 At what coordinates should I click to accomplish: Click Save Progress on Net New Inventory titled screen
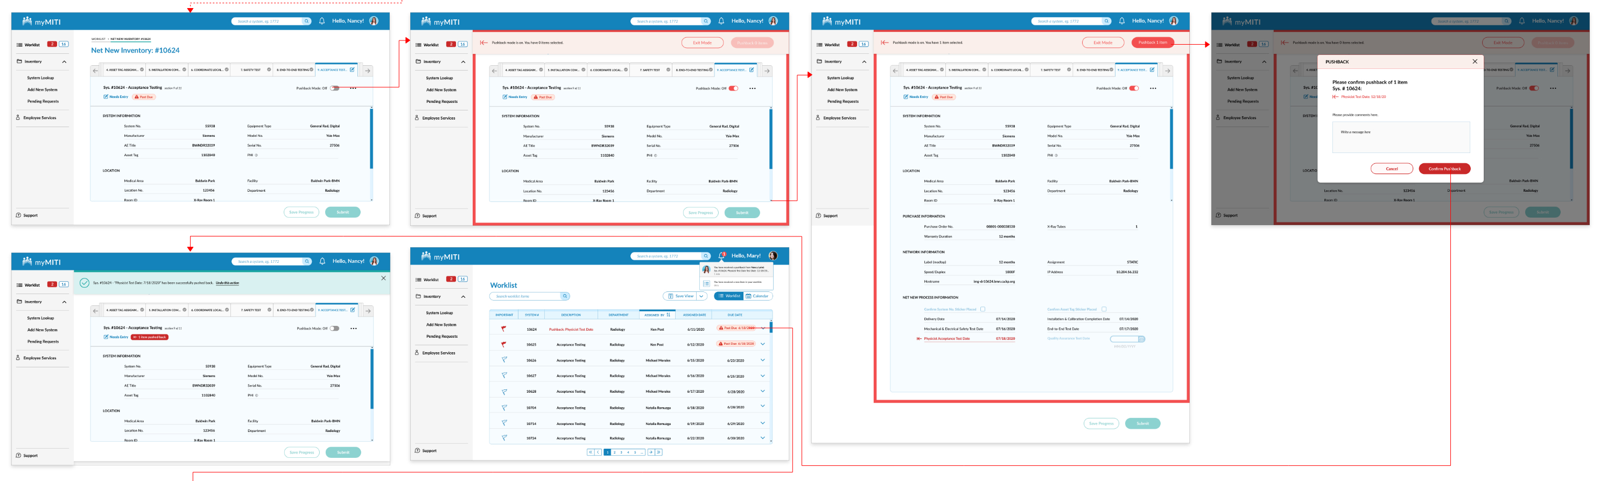point(301,212)
